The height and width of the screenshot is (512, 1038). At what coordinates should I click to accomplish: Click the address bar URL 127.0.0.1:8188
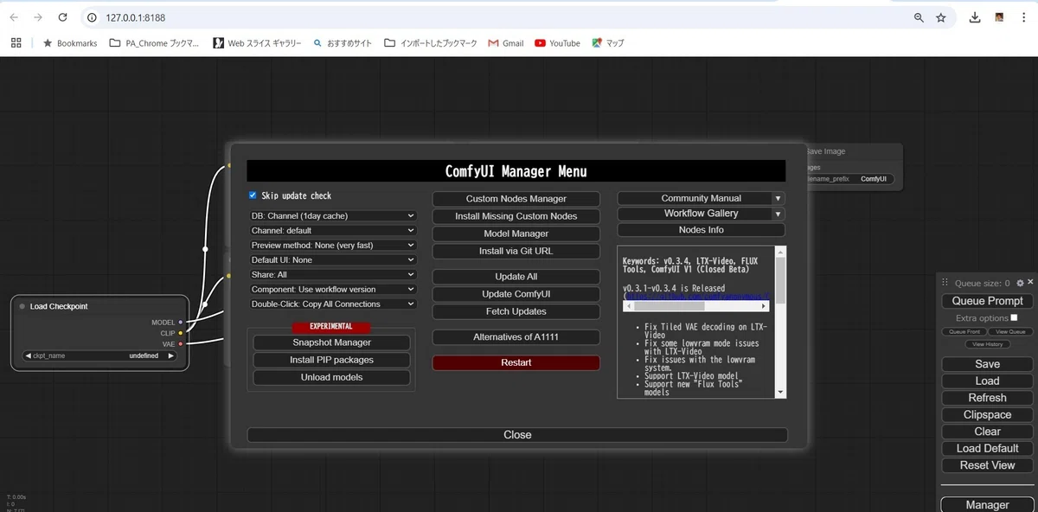click(x=135, y=17)
